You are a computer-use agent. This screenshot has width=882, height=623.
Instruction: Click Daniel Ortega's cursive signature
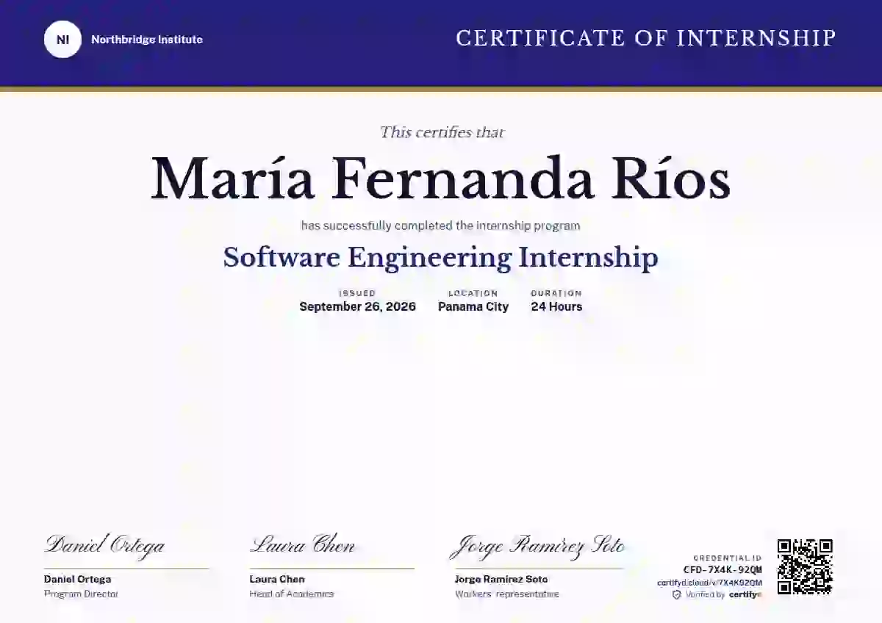point(104,546)
